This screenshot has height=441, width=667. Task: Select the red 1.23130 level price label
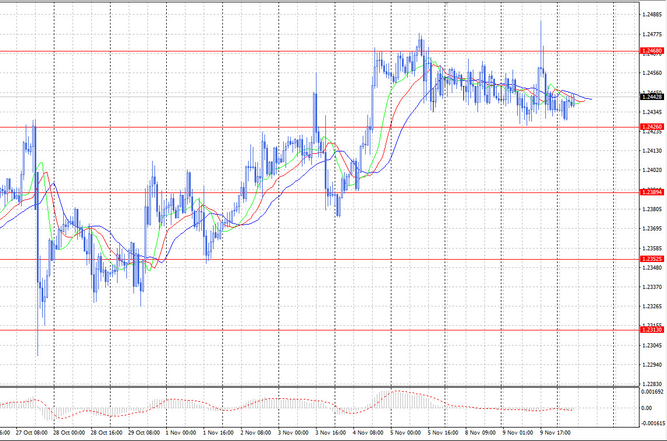652,330
